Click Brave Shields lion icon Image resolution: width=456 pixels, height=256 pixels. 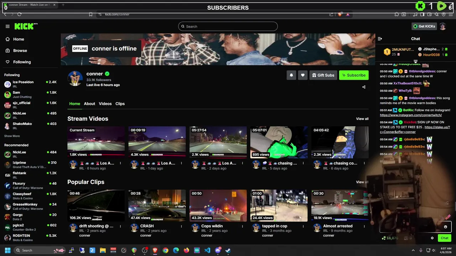pos(340,14)
